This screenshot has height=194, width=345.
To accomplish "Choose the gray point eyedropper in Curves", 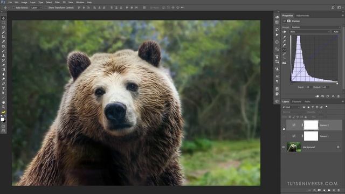I will (284, 41).
